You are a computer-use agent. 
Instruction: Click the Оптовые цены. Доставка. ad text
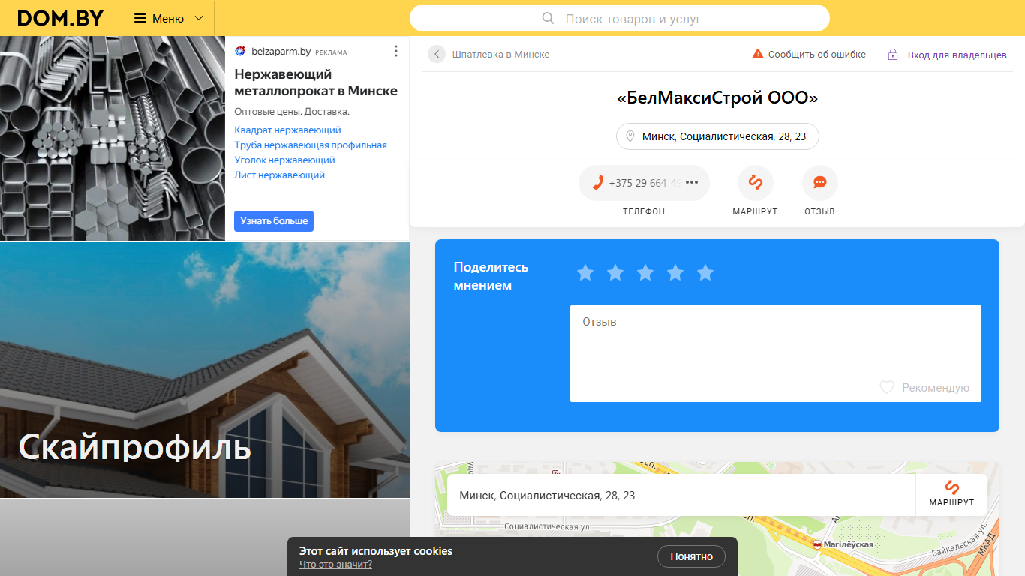click(x=292, y=112)
